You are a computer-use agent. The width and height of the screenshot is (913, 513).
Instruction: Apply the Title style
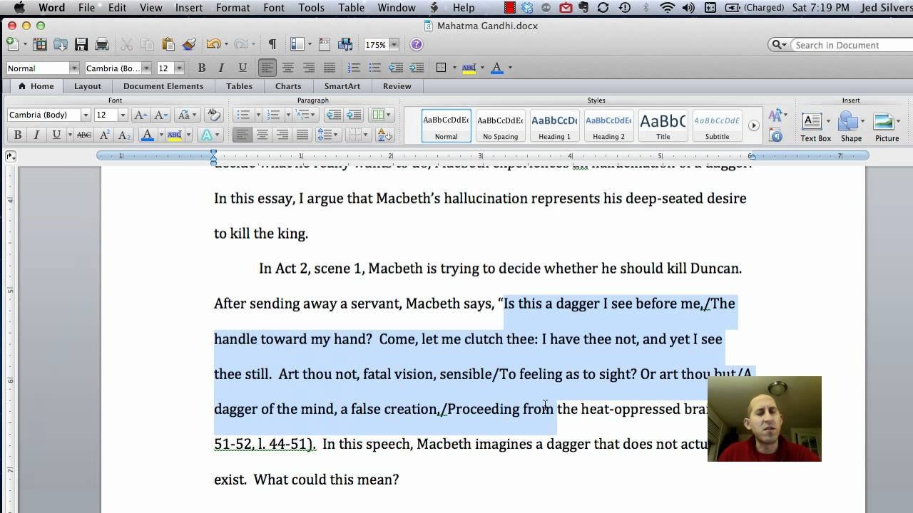[x=663, y=125]
